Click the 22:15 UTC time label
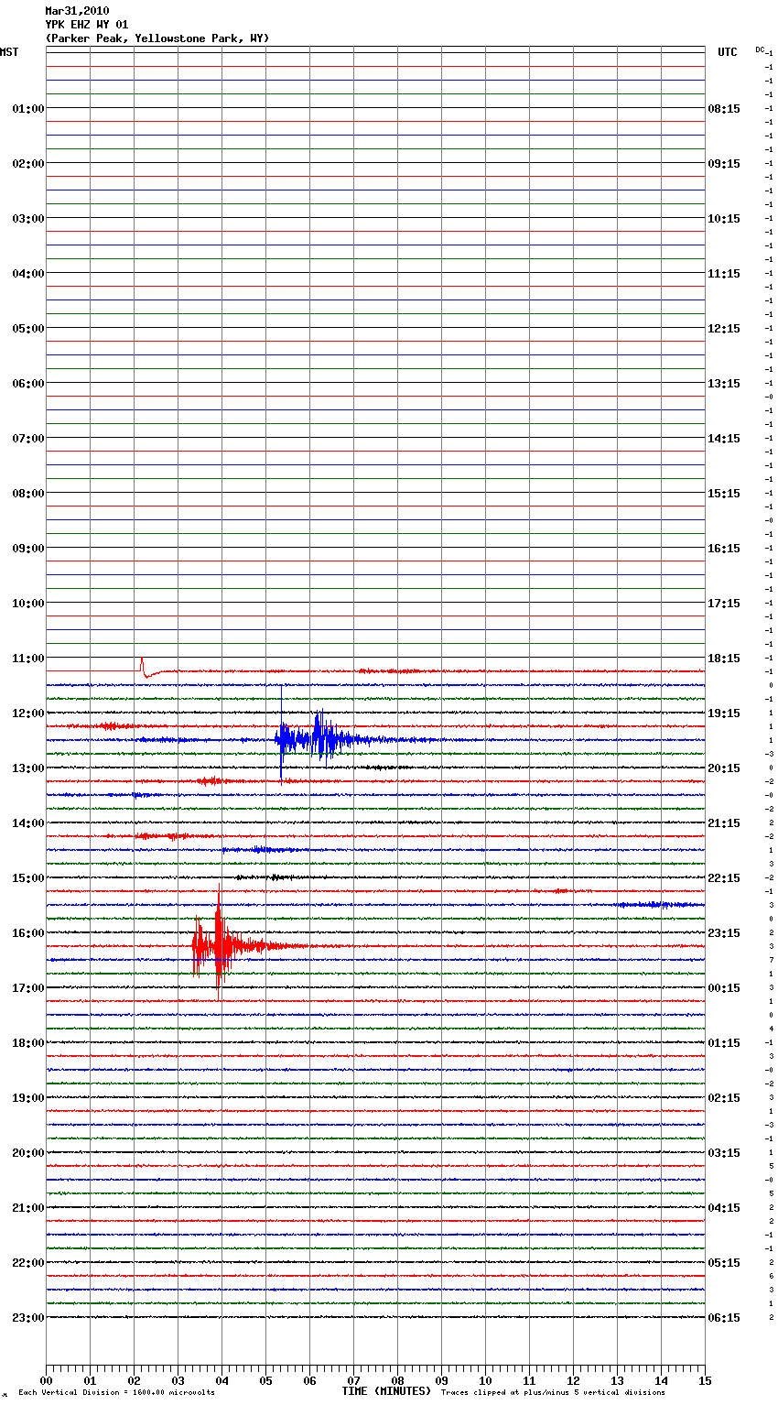 click(x=724, y=878)
